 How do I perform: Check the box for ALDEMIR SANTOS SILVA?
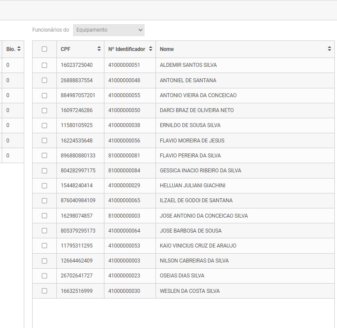pos(44,65)
